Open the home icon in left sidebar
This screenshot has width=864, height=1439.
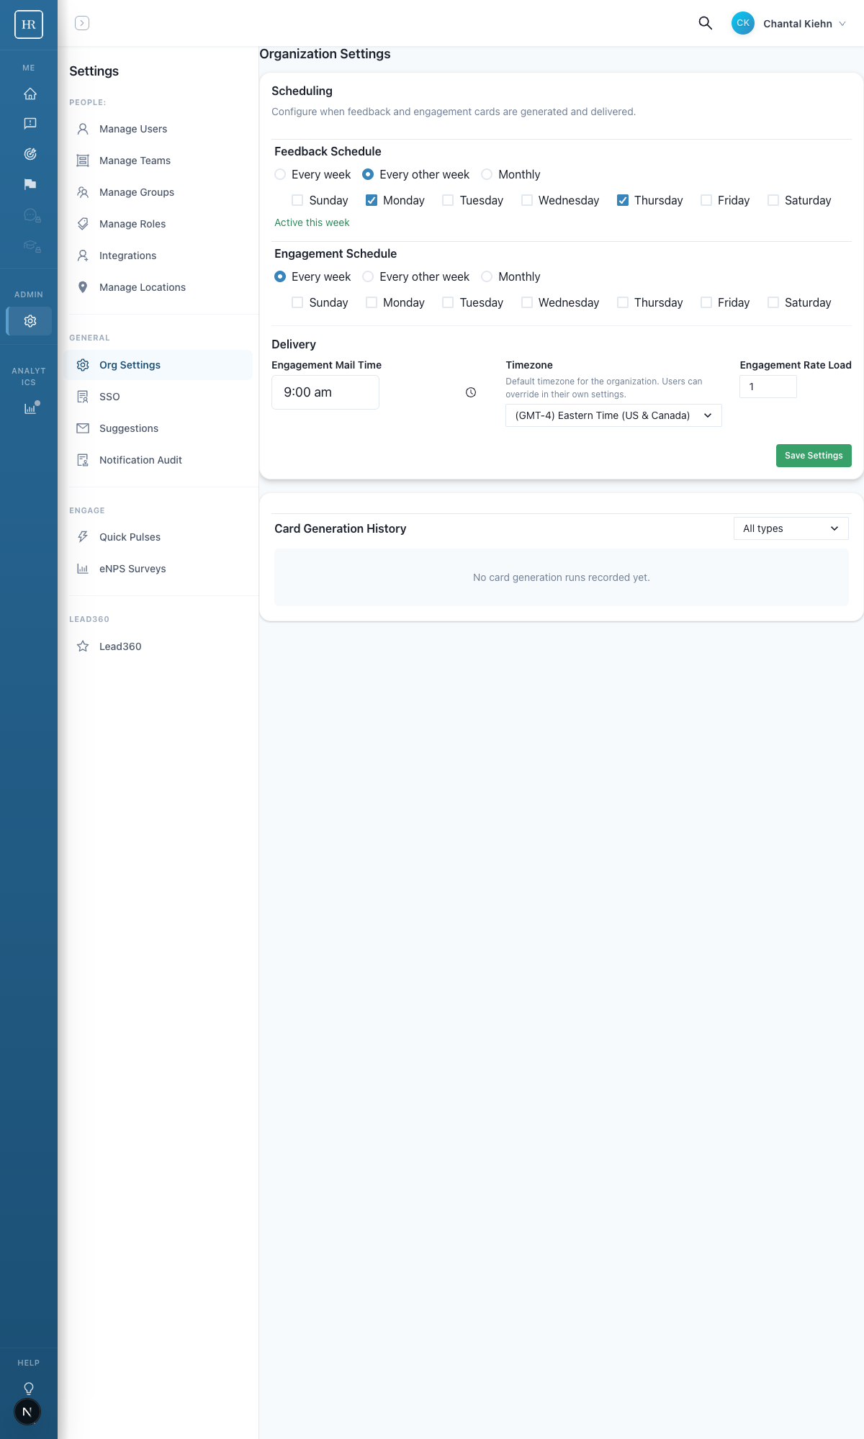pyautogui.click(x=30, y=94)
